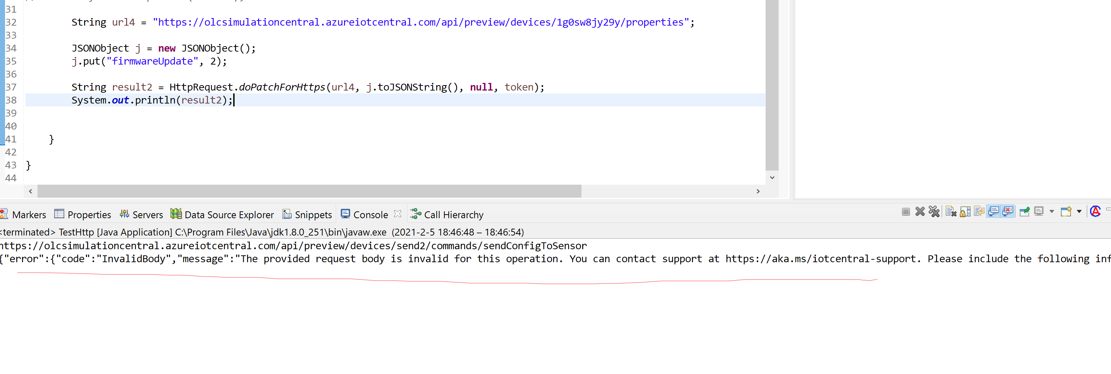
Task: Open the Properties tab
Action: coord(83,215)
